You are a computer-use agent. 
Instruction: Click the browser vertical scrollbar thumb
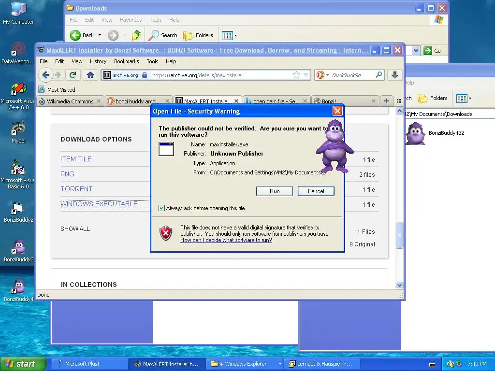click(x=399, y=235)
